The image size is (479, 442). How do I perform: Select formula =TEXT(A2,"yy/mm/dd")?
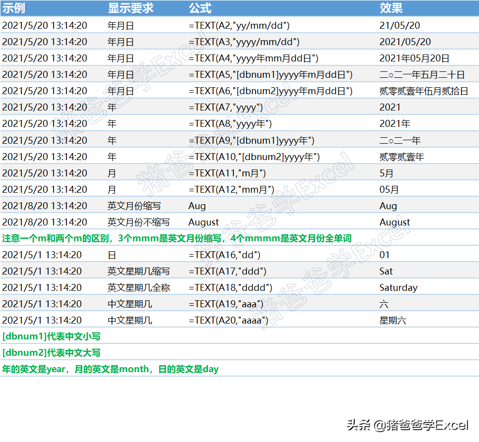tap(239, 25)
